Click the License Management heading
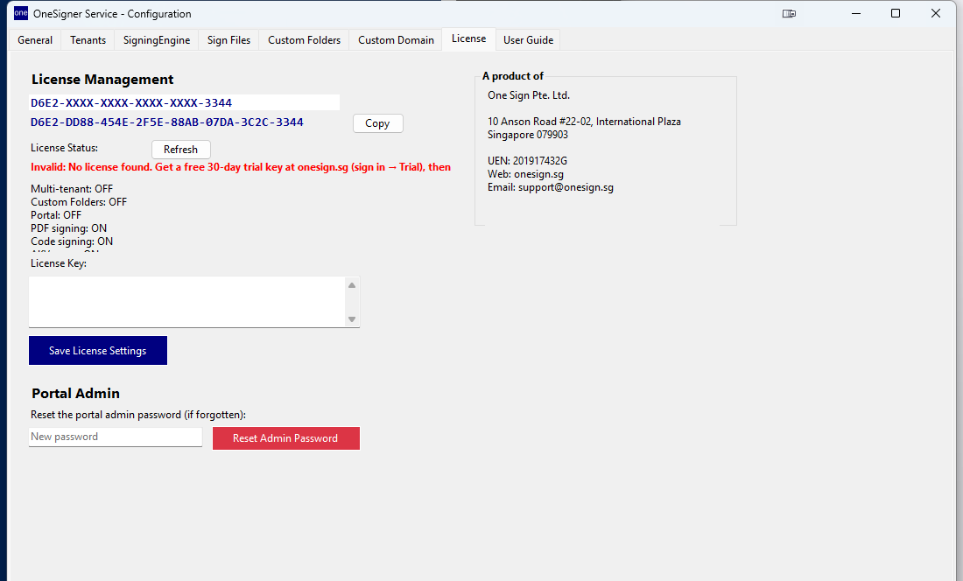 pos(102,79)
